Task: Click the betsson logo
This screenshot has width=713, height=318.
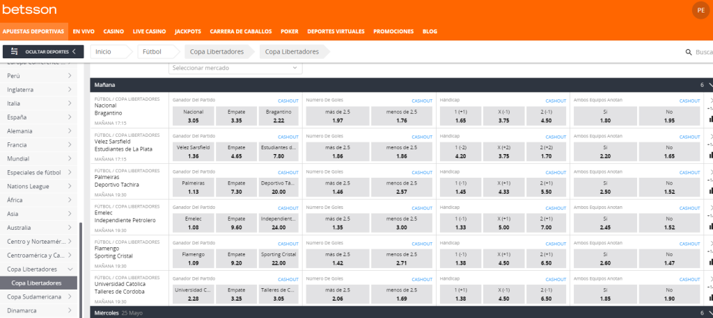Action: 29,10
